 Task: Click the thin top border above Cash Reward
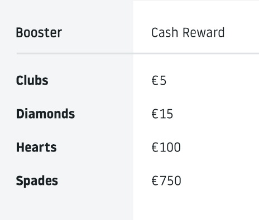coord(196,1)
